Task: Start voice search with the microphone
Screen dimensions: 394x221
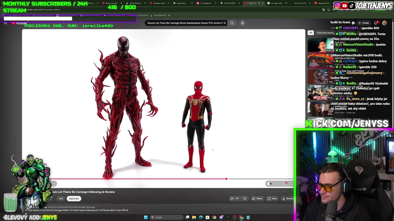Action: click(243, 23)
